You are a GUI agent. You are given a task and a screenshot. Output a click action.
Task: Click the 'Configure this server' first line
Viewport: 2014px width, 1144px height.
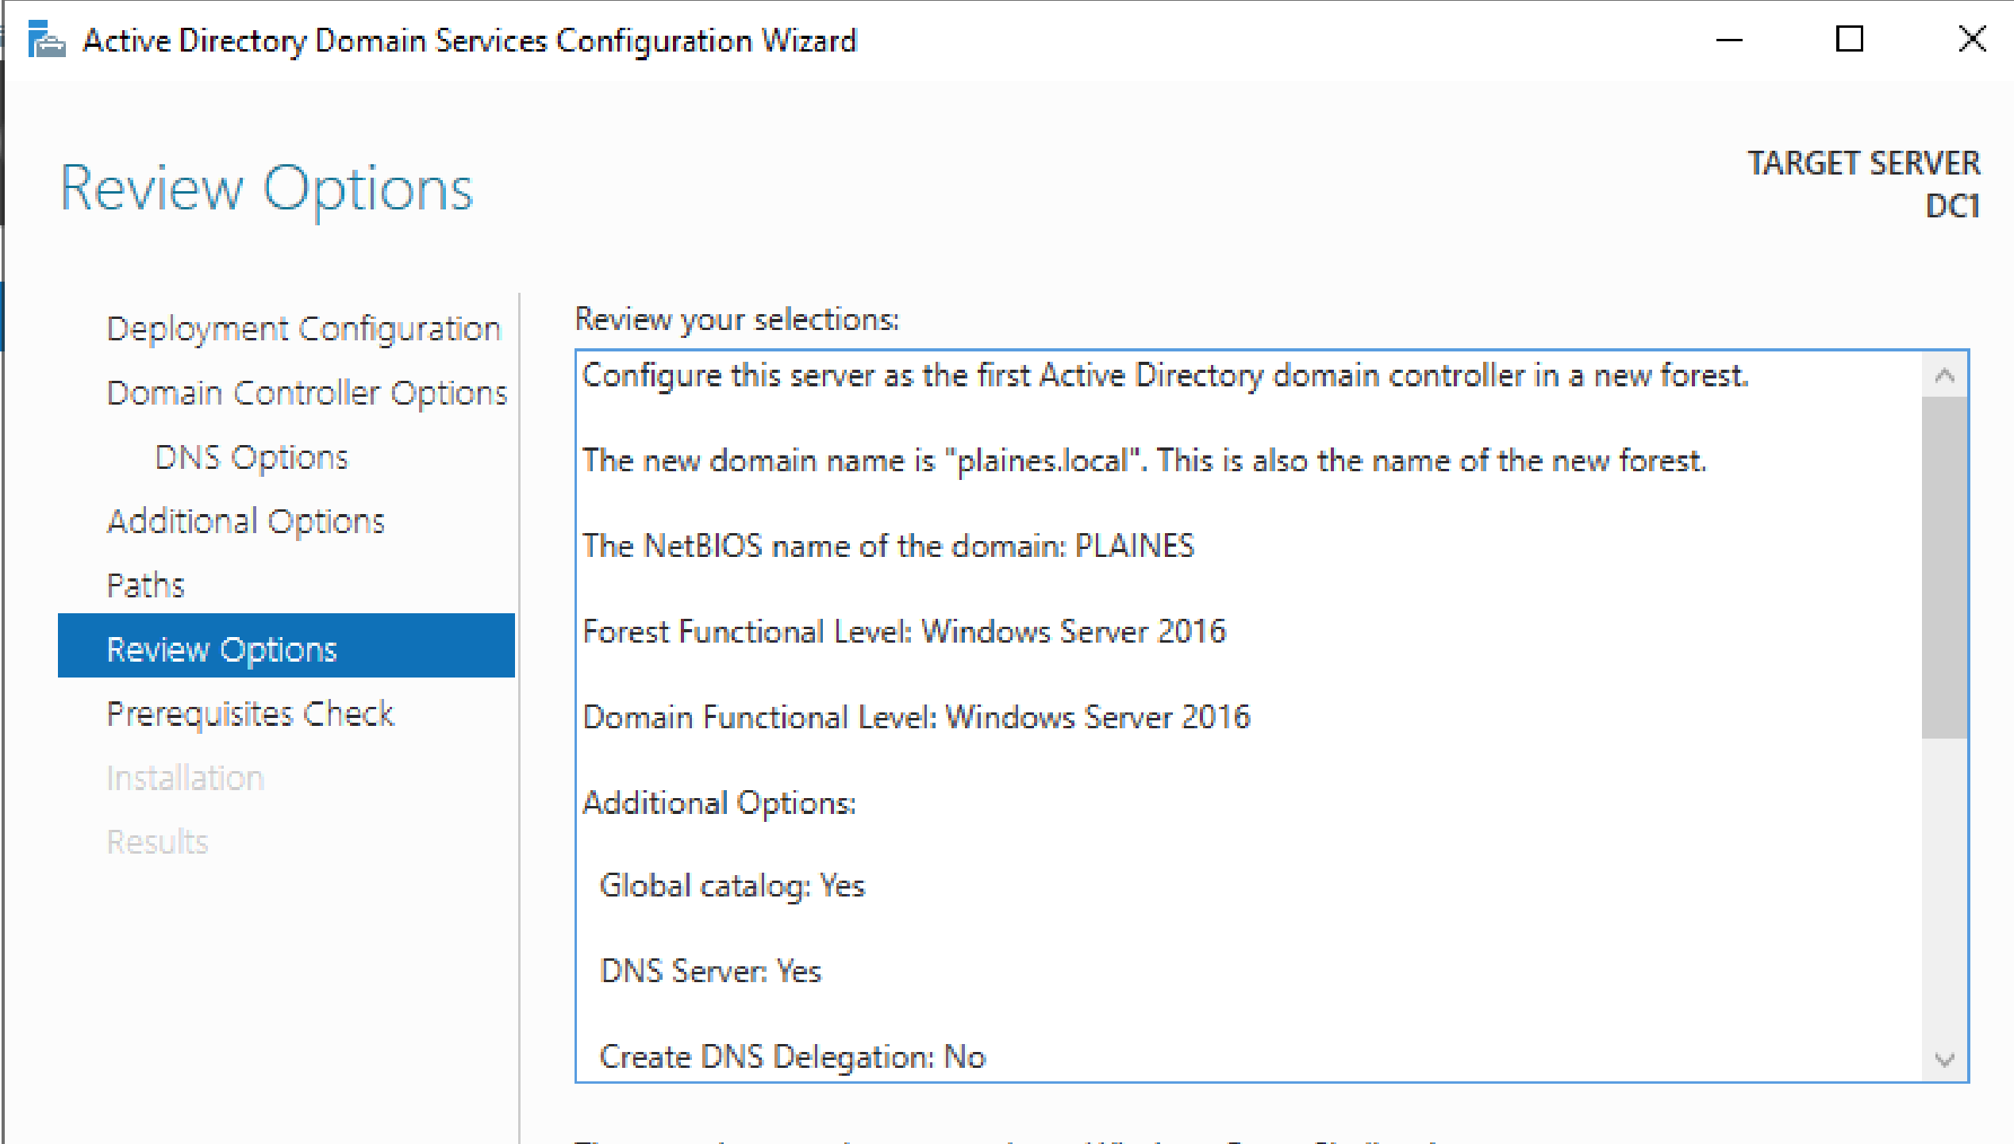(1165, 375)
